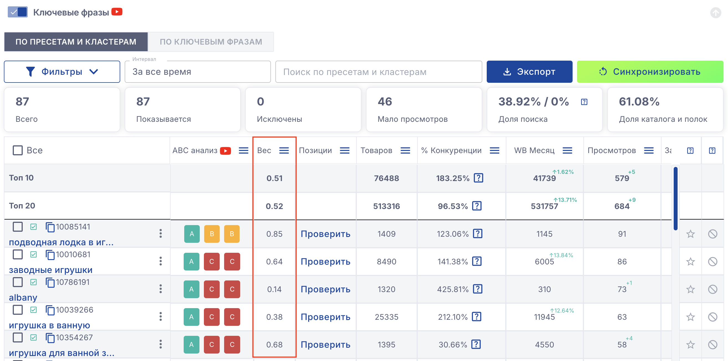The width and height of the screenshot is (728, 361).
Task: Star the подводная лодка row as favorite
Action: point(690,234)
